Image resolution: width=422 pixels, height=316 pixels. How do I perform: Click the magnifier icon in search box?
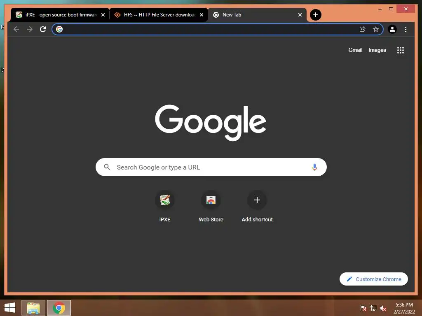107,167
